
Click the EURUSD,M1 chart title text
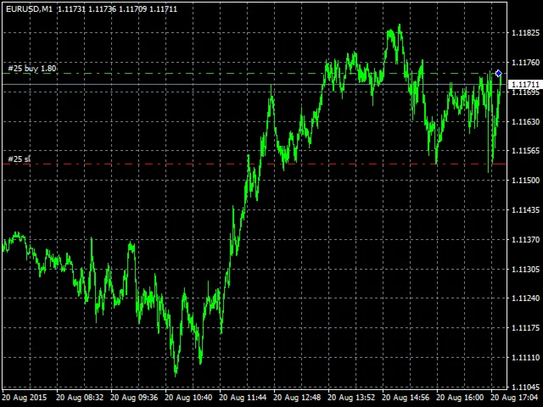(29, 9)
